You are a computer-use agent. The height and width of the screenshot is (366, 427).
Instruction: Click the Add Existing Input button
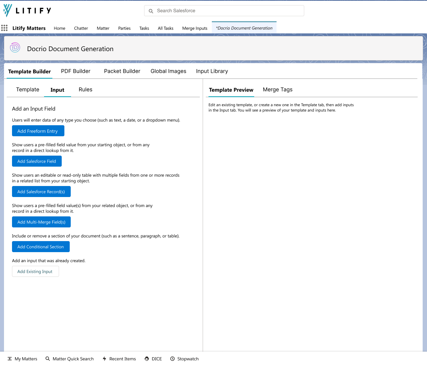click(35, 271)
